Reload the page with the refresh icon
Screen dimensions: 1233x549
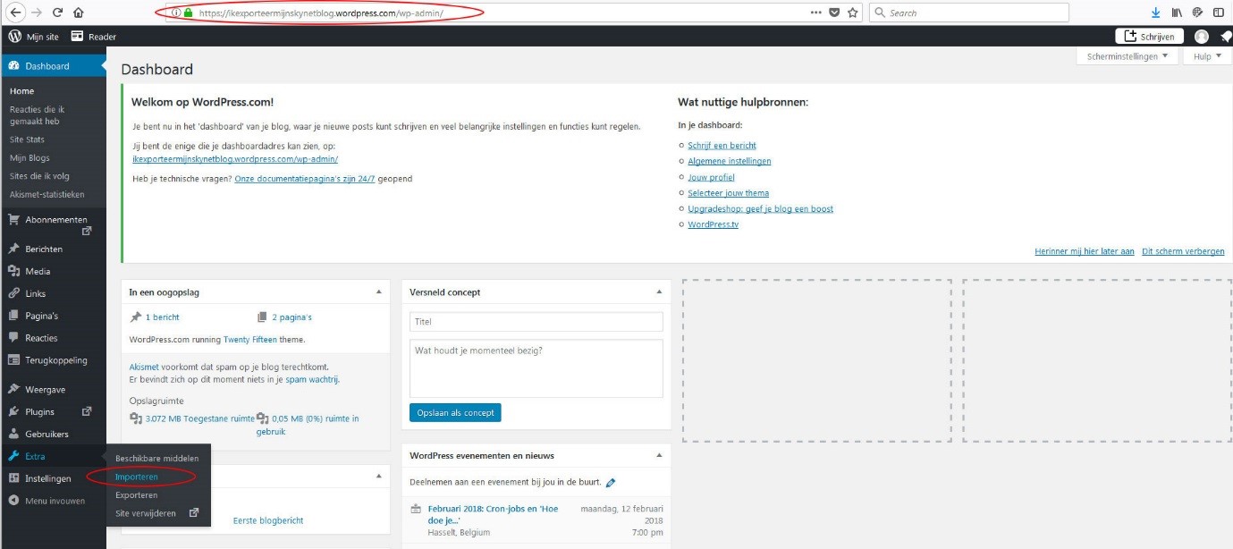(x=57, y=13)
